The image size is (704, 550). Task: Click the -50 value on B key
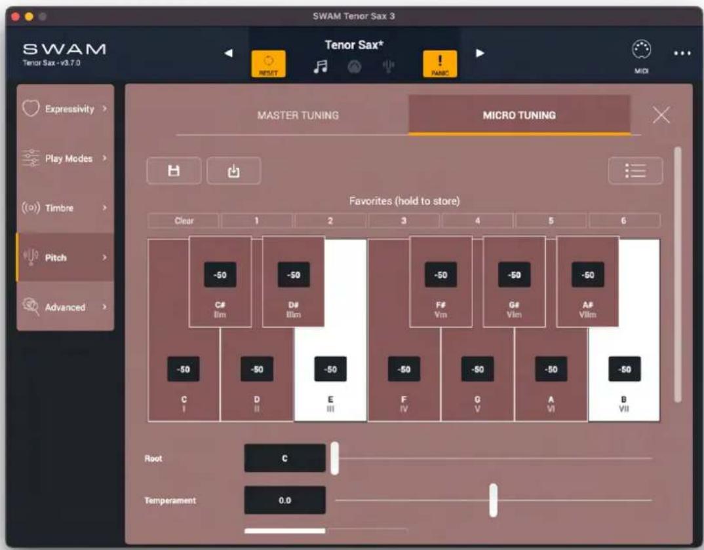click(625, 369)
